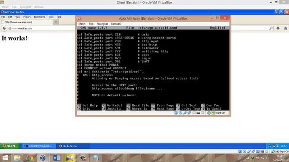This screenshot has height=162, width=289.
Task: Click network adapter indicator in Azka VM status bar
Action: tap(189, 113)
